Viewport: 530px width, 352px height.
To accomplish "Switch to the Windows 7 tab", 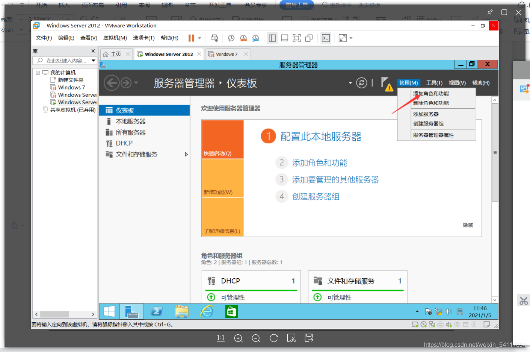I will pos(227,54).
